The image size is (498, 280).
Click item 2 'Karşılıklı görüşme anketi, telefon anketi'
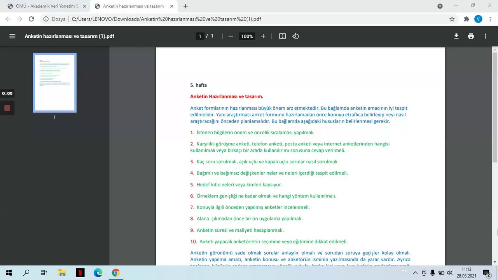click(x=290, y=147)
